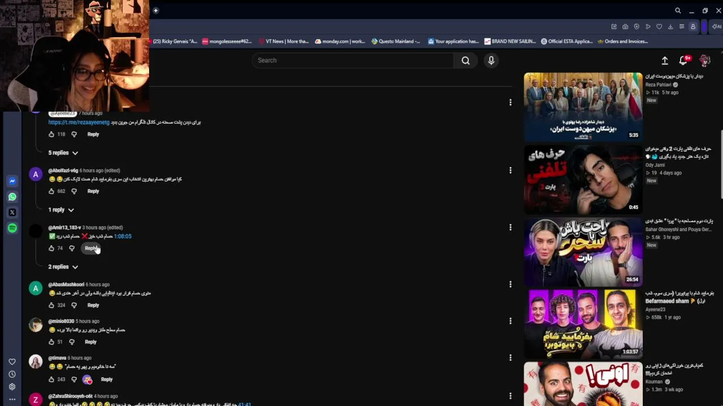The height and width of the screenshot is (406, 723).
Task: Open the Quests: Mainland bookmark
Action: click(x=396, y=41)
